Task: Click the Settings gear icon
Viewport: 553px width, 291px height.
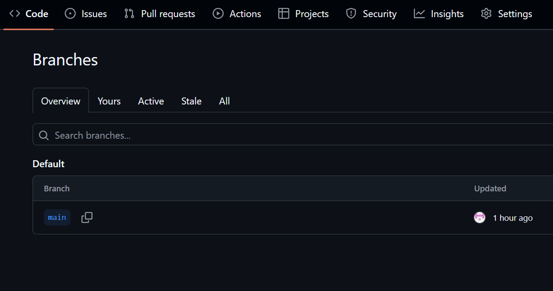Action: (486, 14)
